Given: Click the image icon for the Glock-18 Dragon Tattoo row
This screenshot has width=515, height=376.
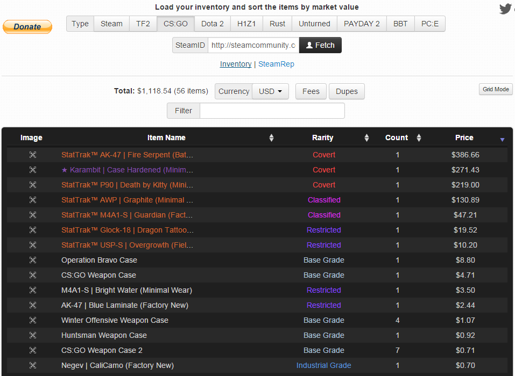Looking at the screenshot, I should tap(33, 230).
